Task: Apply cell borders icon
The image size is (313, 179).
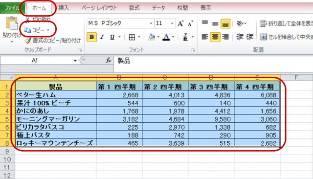Action: pyautogui.click(x=132, y=37)
